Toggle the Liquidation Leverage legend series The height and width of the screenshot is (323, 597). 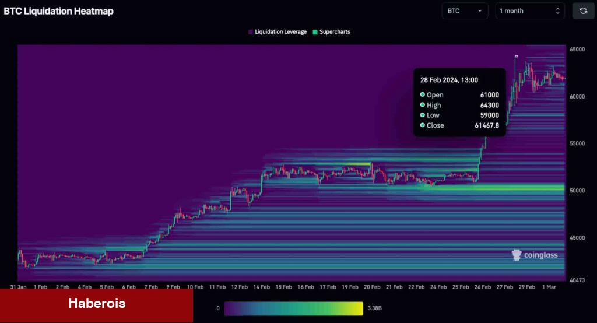coord(278,32)
